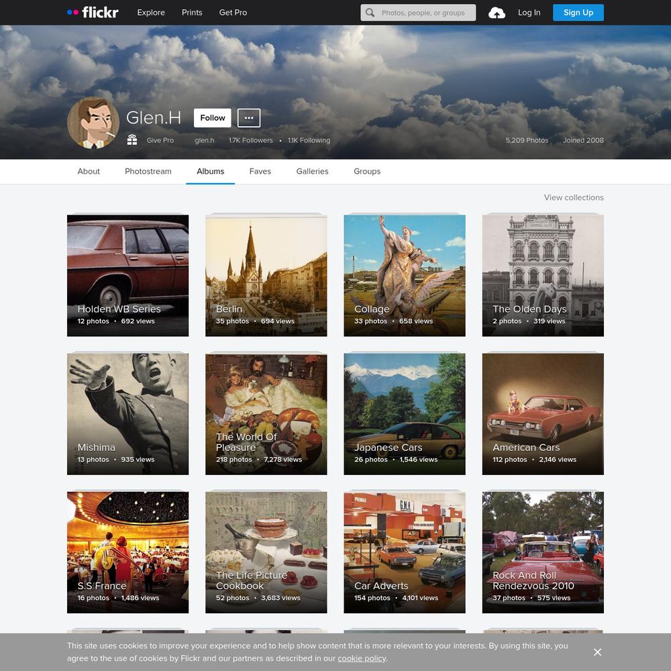This screenshot has width=671, height=671.
Task: Open the Prints menu item
Action: (x=192, y=12)
